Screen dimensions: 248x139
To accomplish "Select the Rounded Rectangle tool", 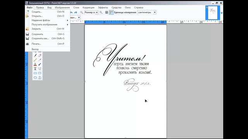I will [40, 73].
